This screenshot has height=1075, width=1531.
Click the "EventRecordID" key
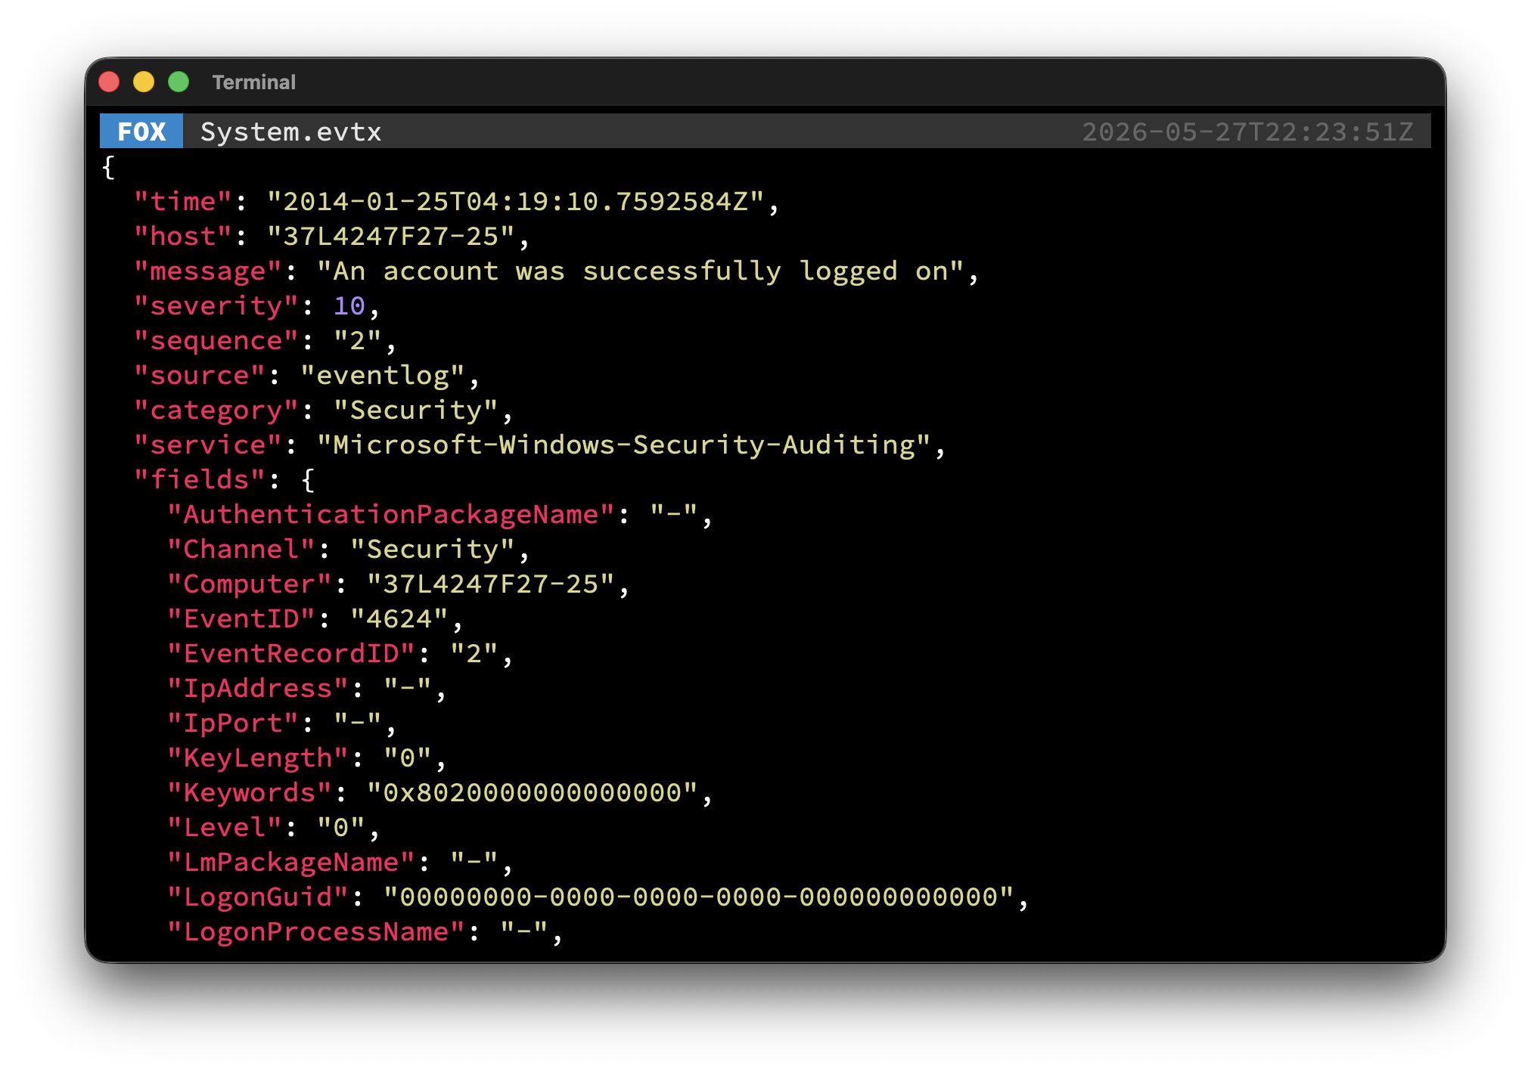point(291,653)
